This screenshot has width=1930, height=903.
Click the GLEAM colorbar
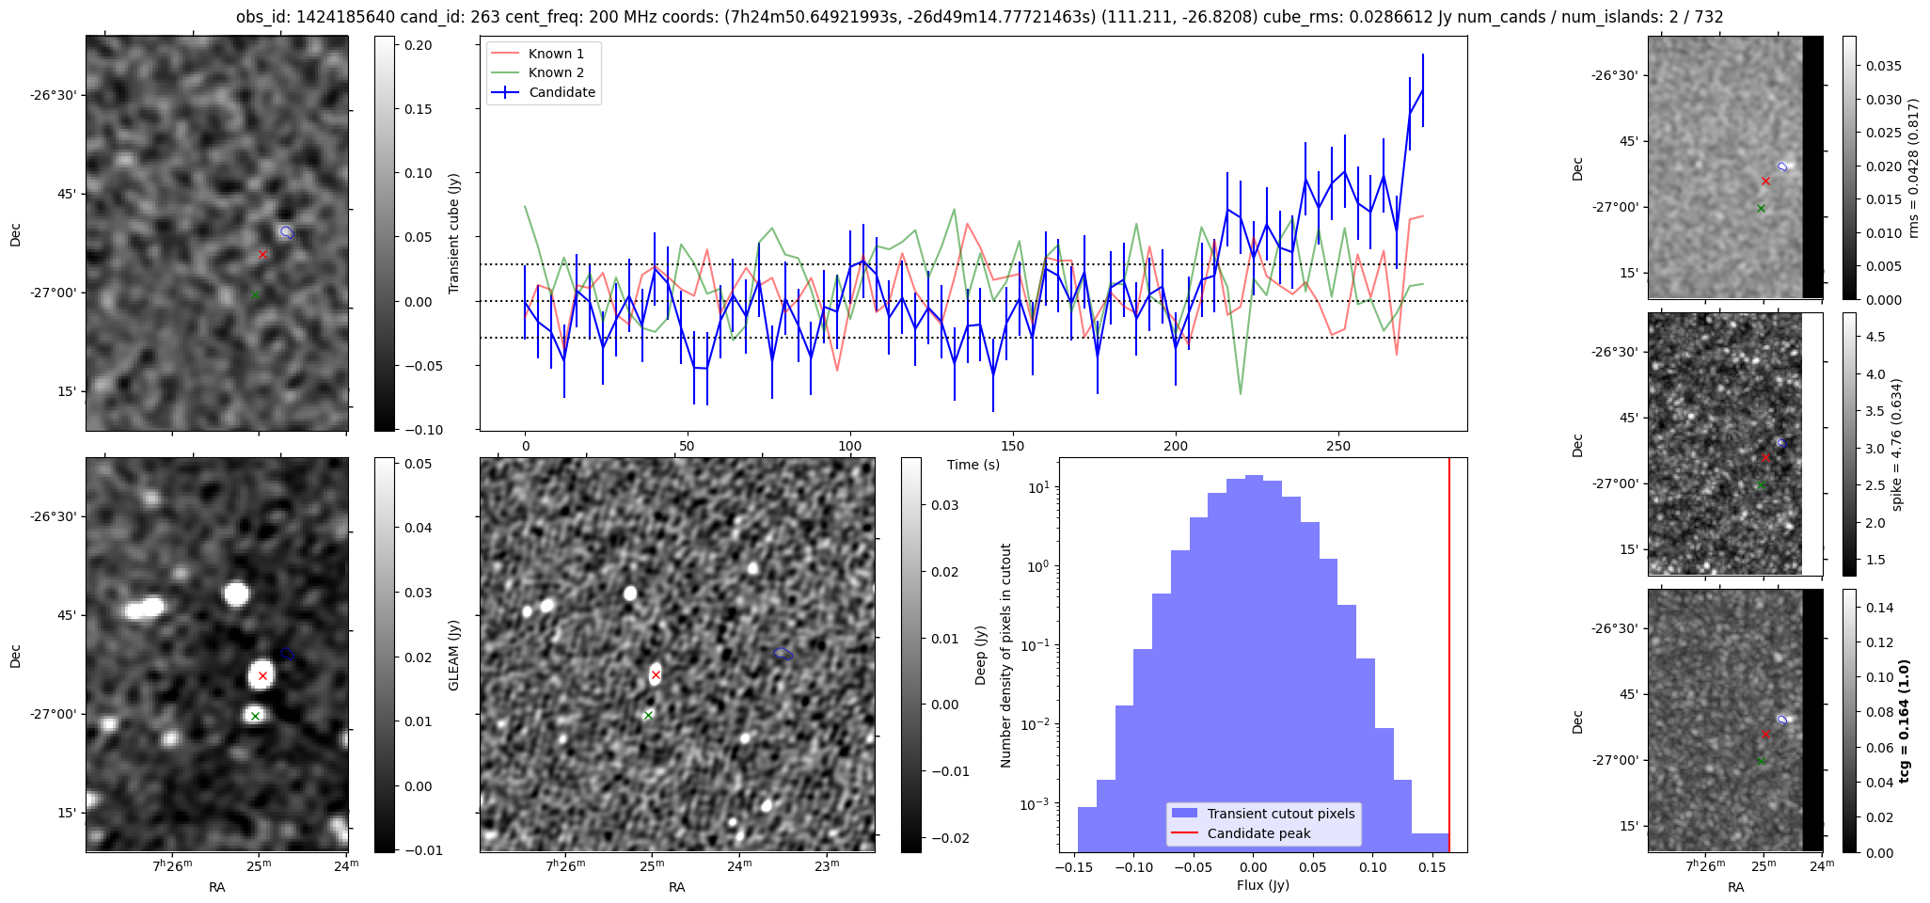point(385,655)
